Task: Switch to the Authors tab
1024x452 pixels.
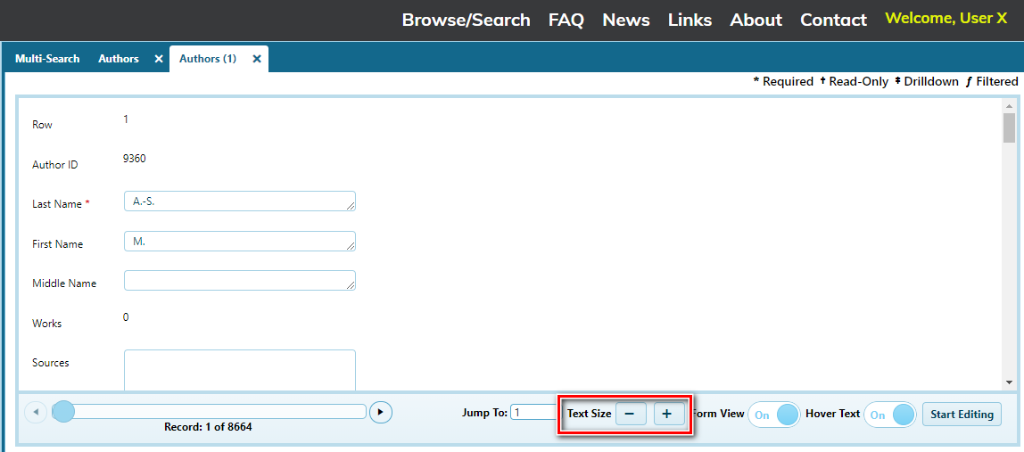Action: pos(119,59)
